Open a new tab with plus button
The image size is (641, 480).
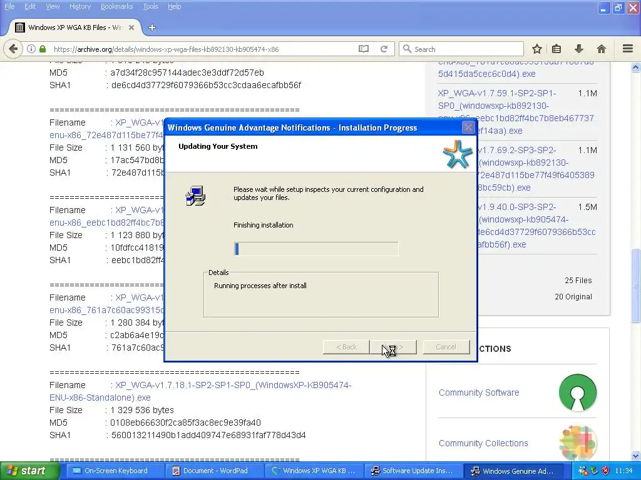(x=152, y=27)
